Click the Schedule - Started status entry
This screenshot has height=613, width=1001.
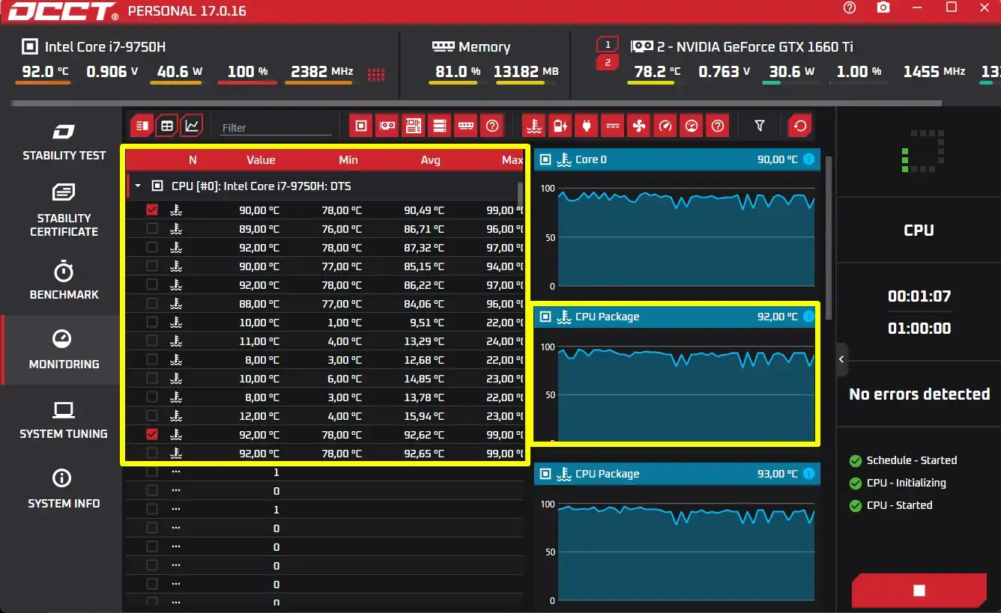(903, 460)
